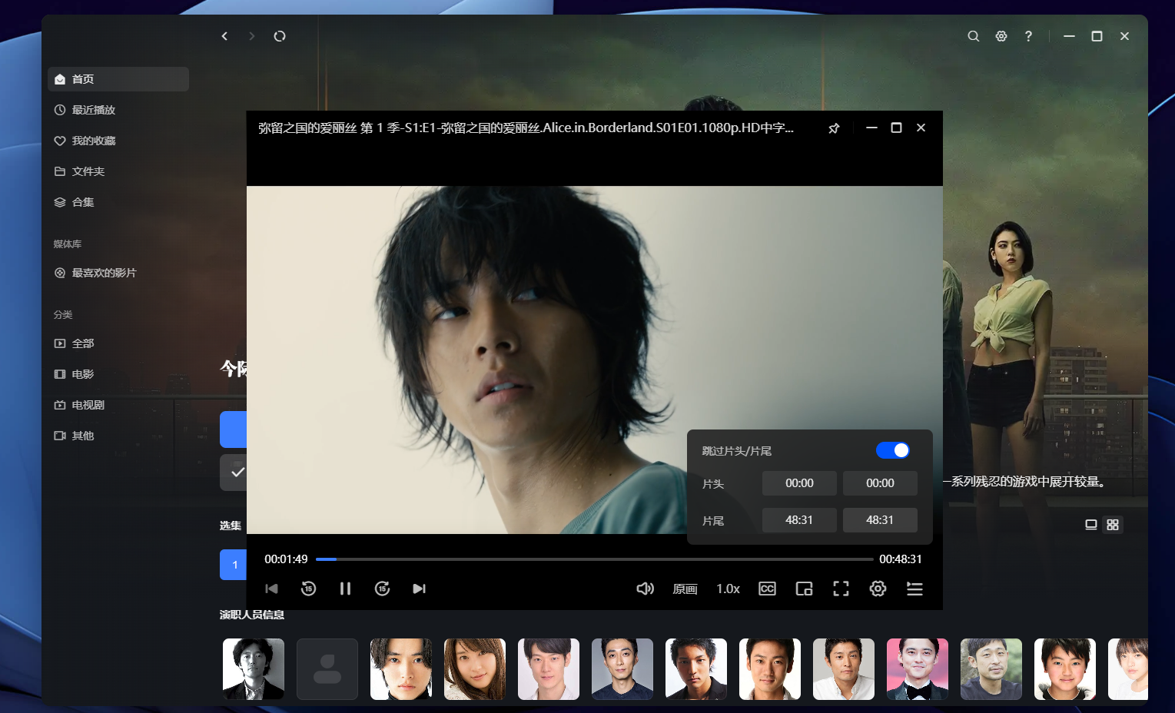1175x713 pixels.
Task: Seek within the video progress bar
Action: click(594, 559)
